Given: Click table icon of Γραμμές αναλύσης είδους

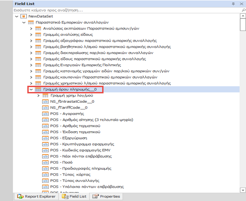Looking at the screenshot, I should 38,34.
